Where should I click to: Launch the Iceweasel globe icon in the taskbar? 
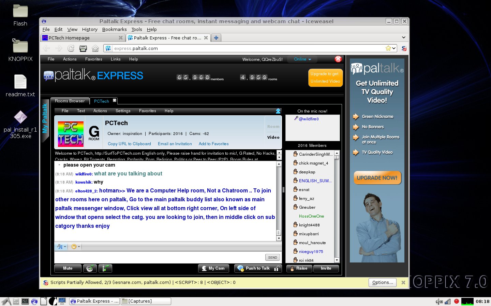[x=34, y=301]
